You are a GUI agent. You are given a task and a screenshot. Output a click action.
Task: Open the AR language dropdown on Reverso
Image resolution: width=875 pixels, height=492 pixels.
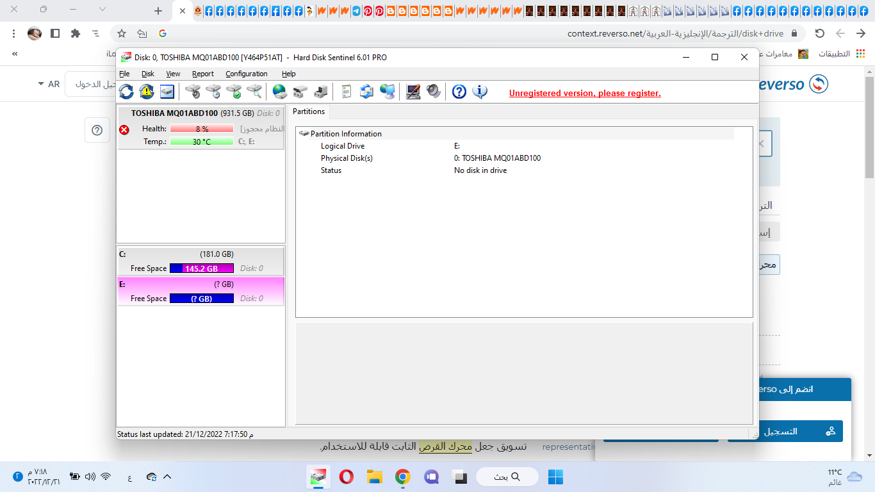coord(49,84)
